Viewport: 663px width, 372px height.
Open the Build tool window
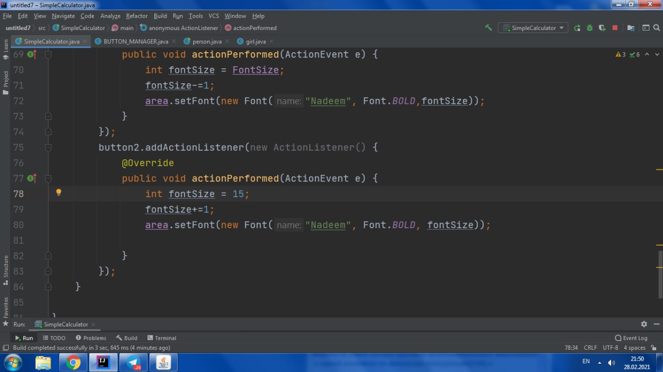coord(126,338)
